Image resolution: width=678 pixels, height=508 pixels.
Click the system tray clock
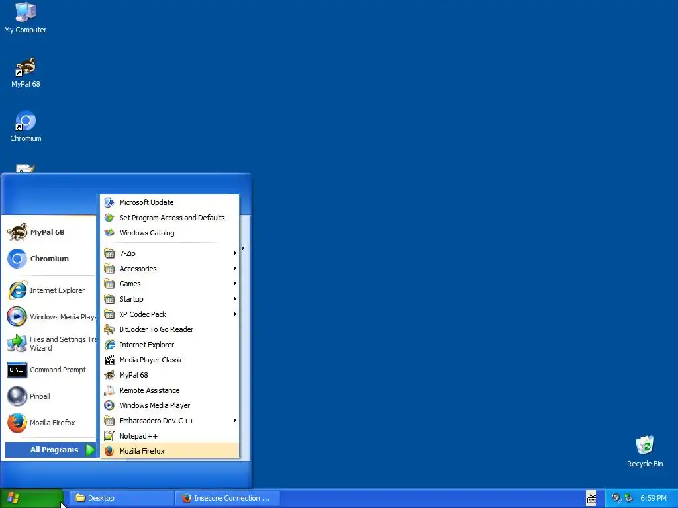[654, 498]
